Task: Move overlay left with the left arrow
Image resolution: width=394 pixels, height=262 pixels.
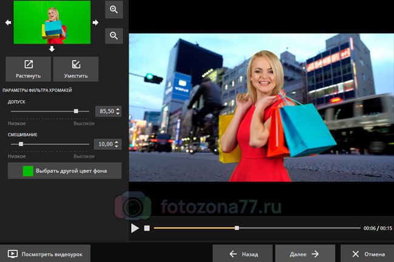Action: click(x=8, y=22)
